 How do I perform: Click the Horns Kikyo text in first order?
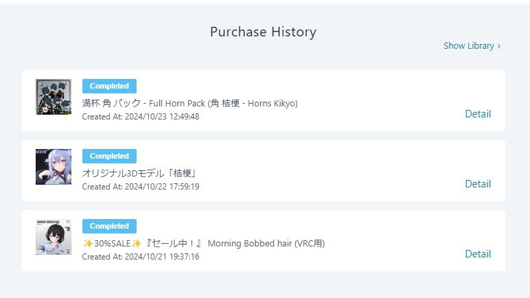pyautogui.click(x=270, y=103)
